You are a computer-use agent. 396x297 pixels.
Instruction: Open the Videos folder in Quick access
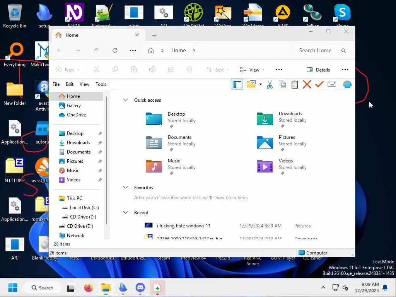pos(282,166)
